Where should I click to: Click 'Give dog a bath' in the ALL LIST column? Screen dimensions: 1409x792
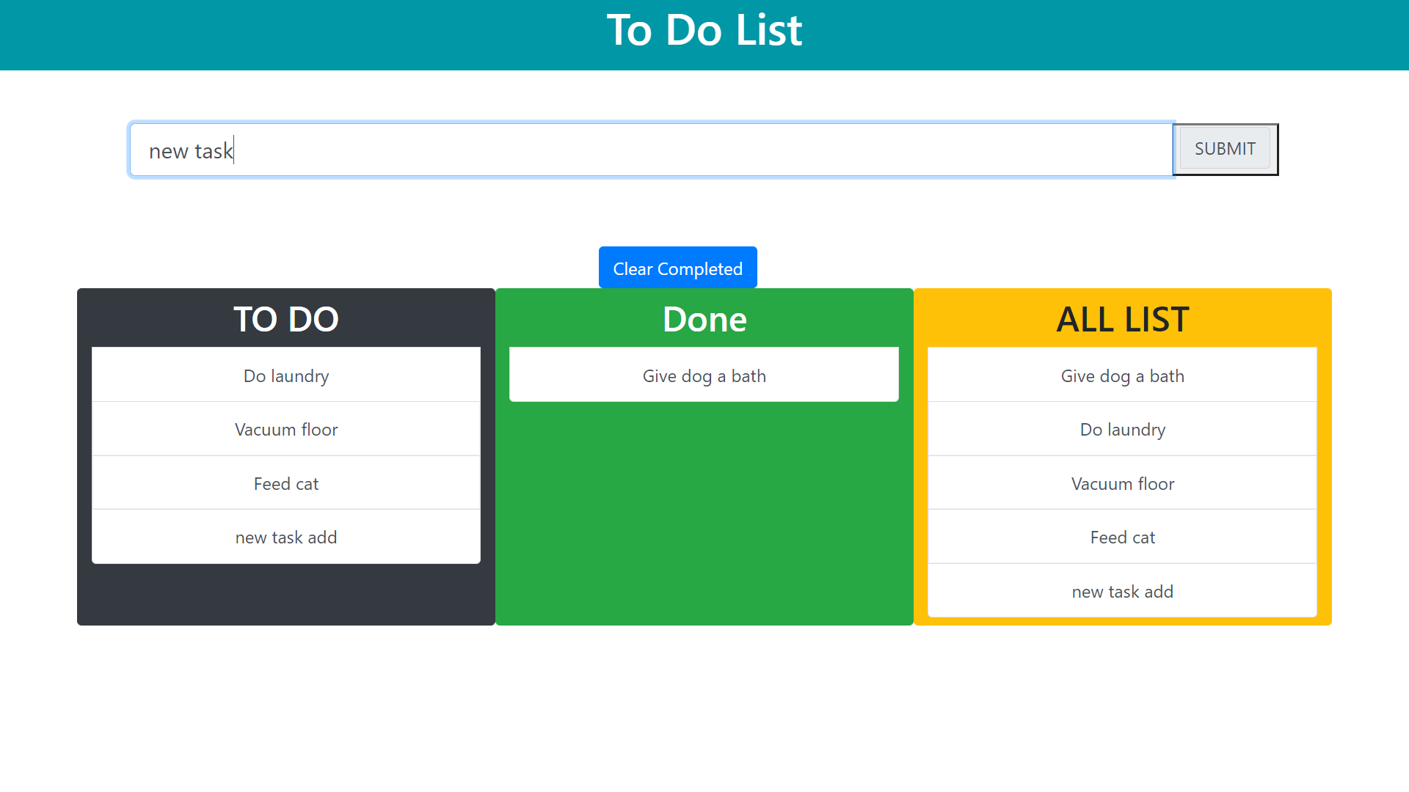(1122, 375)
